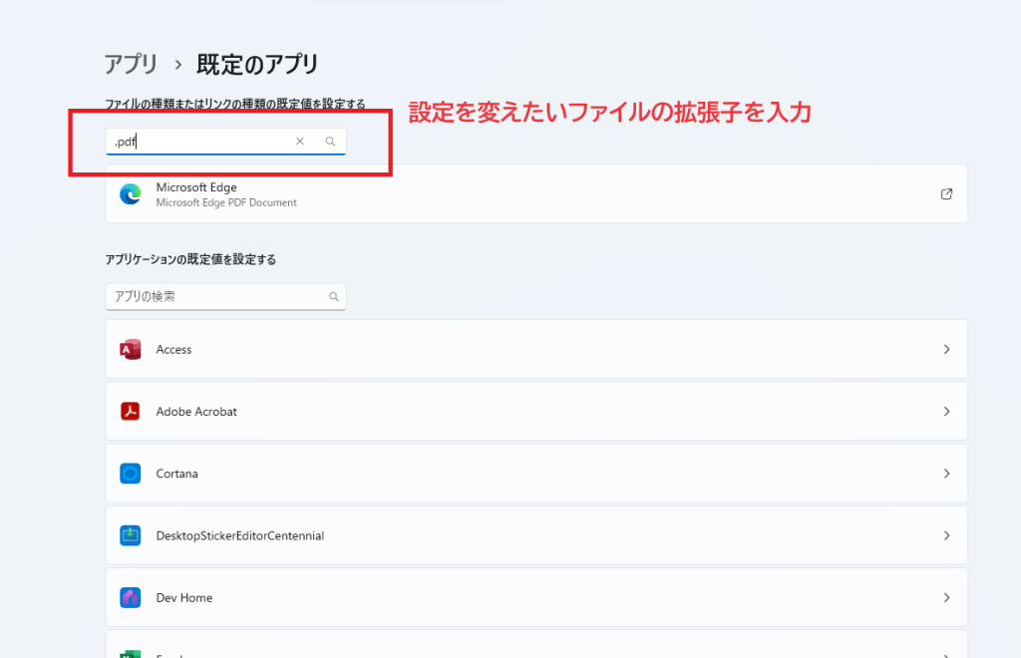Expand the Adobe Acrobat defaults chevron

[947, 412]
